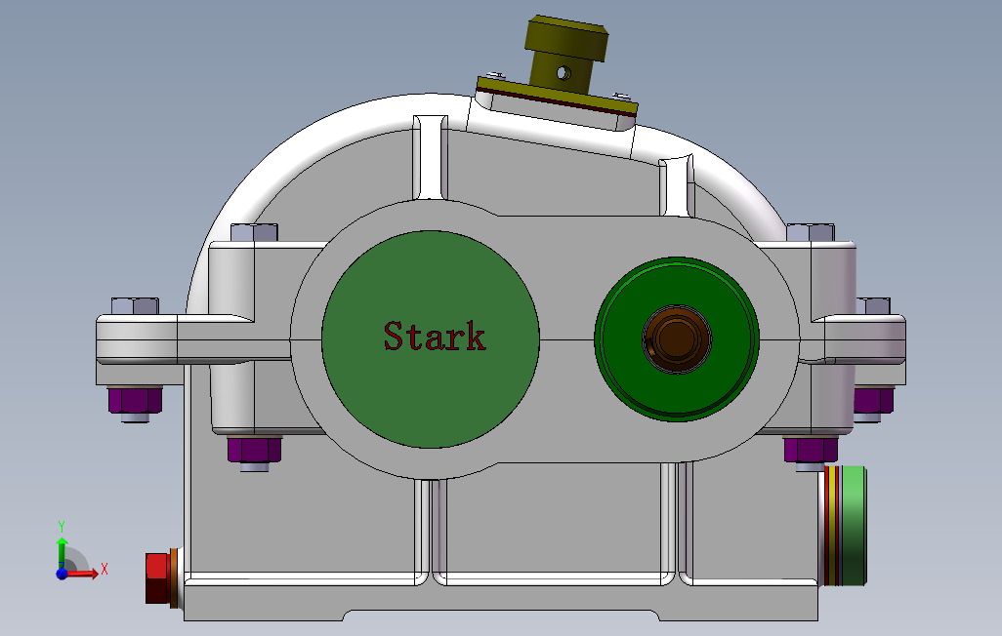Select the gearbox base foot plate
1002x636 pixels.
tap(500, 602)
